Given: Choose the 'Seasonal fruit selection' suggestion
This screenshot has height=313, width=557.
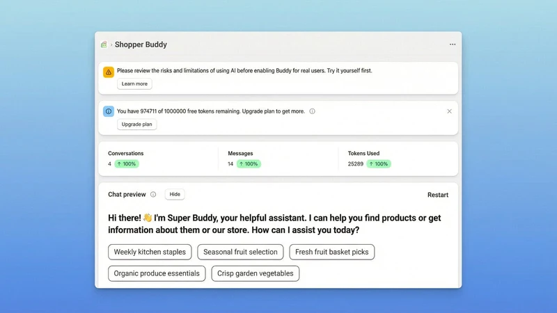Looking at the screenshot, I should (240, 252).
